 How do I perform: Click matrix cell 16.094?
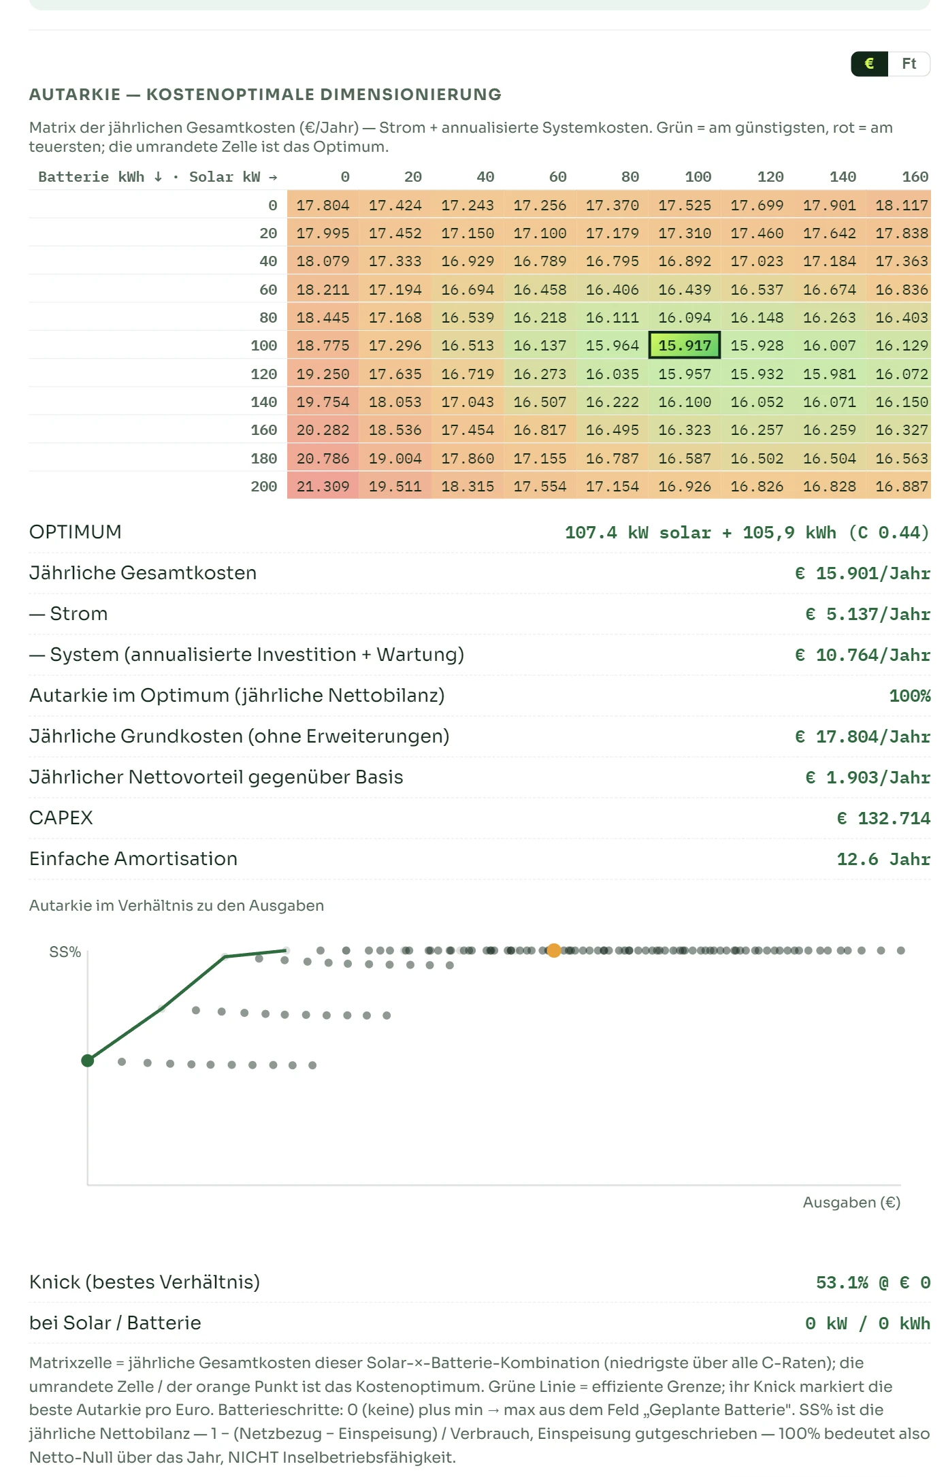click(685, 317)
